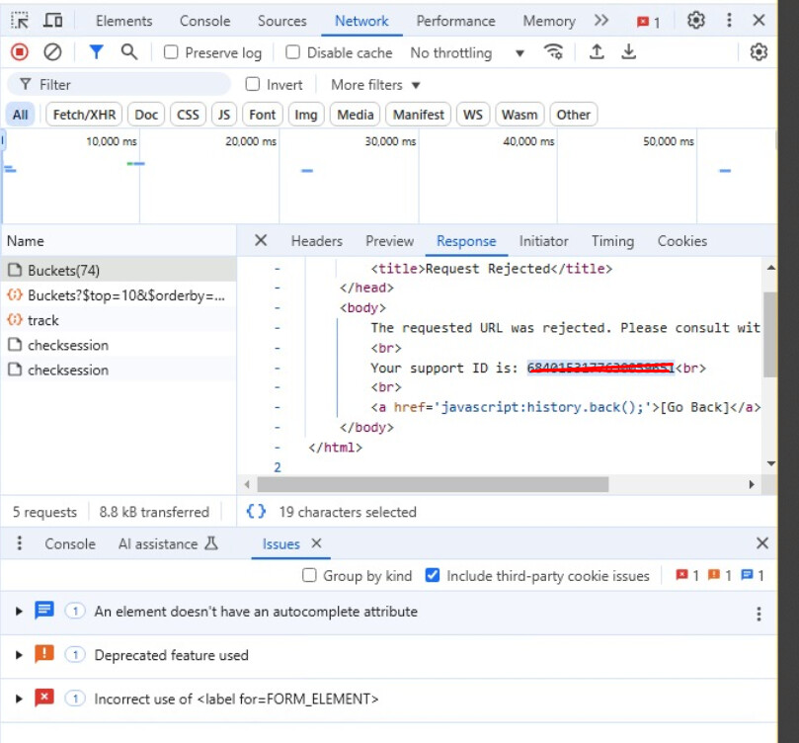Filter requests by WS type

click(x=473, y=115)
